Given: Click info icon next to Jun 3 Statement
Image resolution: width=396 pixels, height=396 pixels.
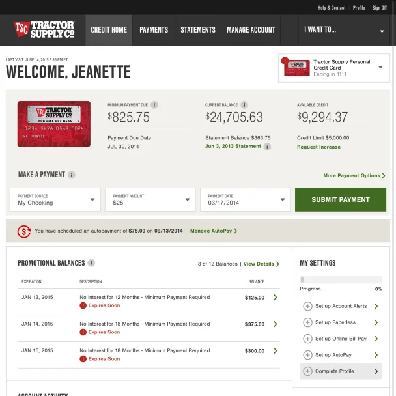Looking at the screenshot, I should 267,147.
